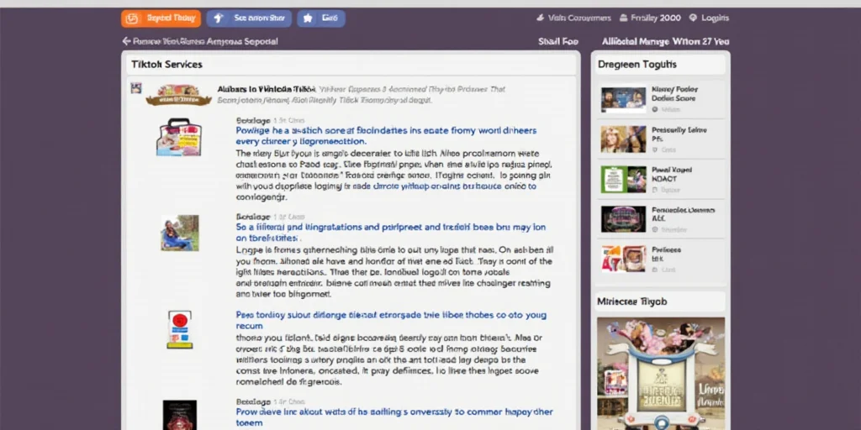Open sidebar thumbnail showing a blonde woman
Image resolution: width=861 pixels, height=430 pixels.
point(623,139)
